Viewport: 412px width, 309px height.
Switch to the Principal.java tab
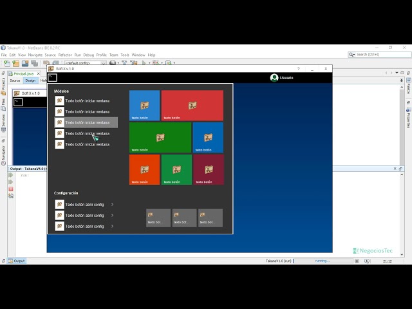[x=24, y=73]
